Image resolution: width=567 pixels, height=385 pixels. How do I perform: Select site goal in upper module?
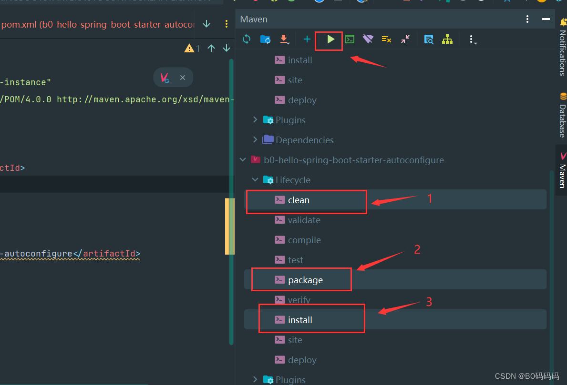(395, 80)
